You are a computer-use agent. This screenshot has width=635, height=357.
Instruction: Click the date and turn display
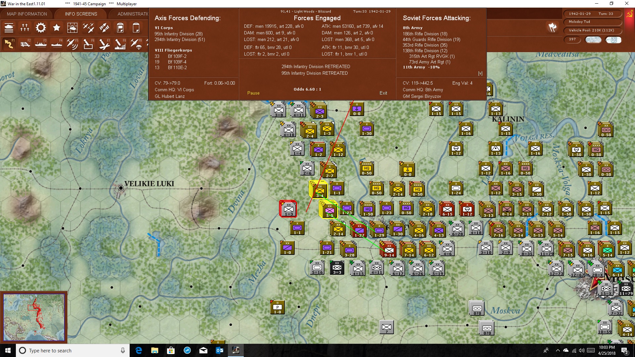click(x=592, y=14)
